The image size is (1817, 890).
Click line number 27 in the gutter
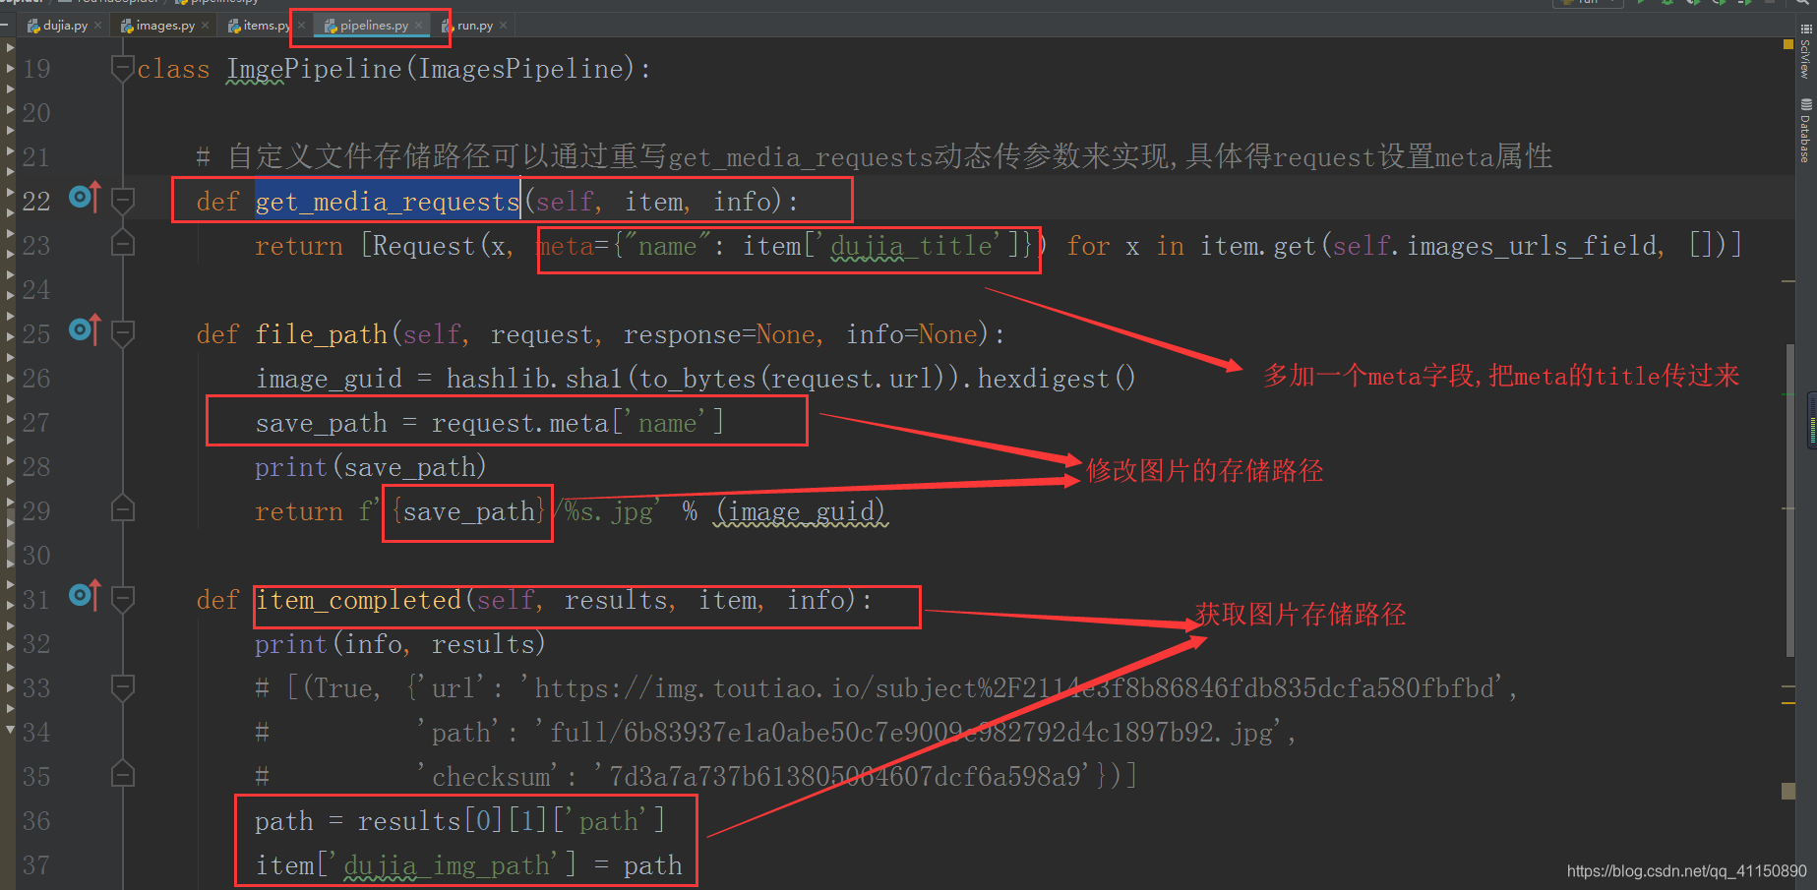[x=36, y=423]
